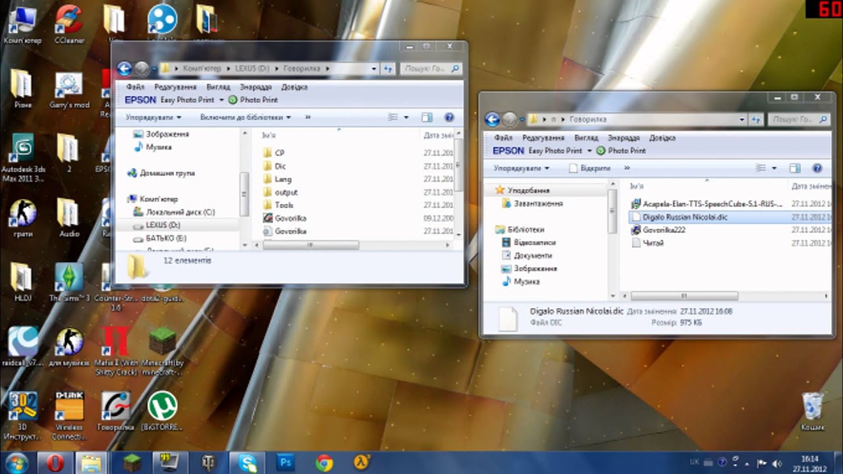Image resolution: width=843 pixels, height=474 pixels.
Task: Open CCleaner desktop shortcut
Action: pos(69,24)
